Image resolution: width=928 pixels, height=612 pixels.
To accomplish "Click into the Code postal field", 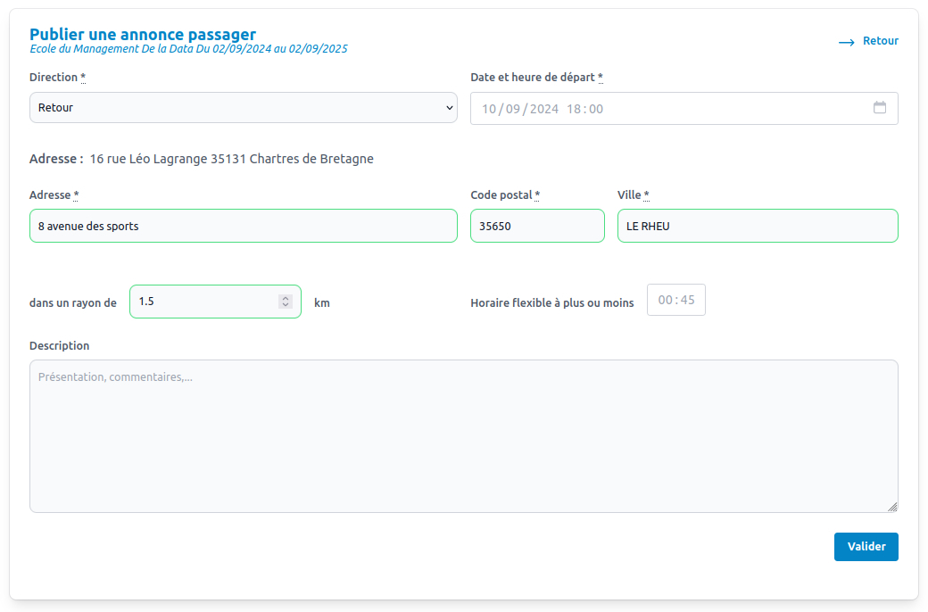I will coord(536,226).
